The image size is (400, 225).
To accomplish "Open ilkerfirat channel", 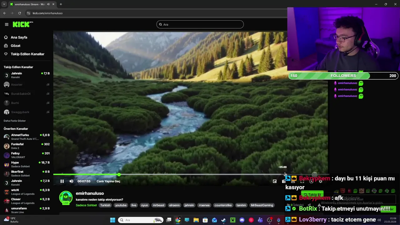I will pyautogui.click(x=26, y=173).
